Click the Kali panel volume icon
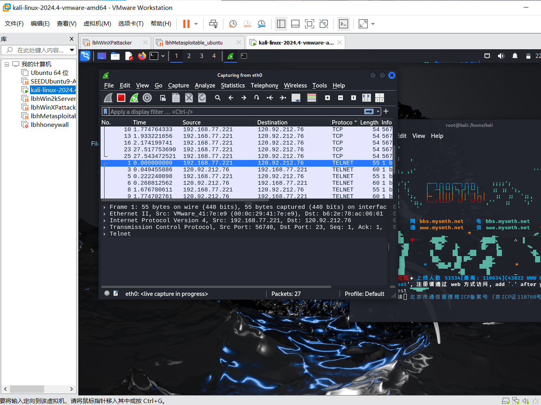The width and height of the screenshot is (541, 405). 501,56
